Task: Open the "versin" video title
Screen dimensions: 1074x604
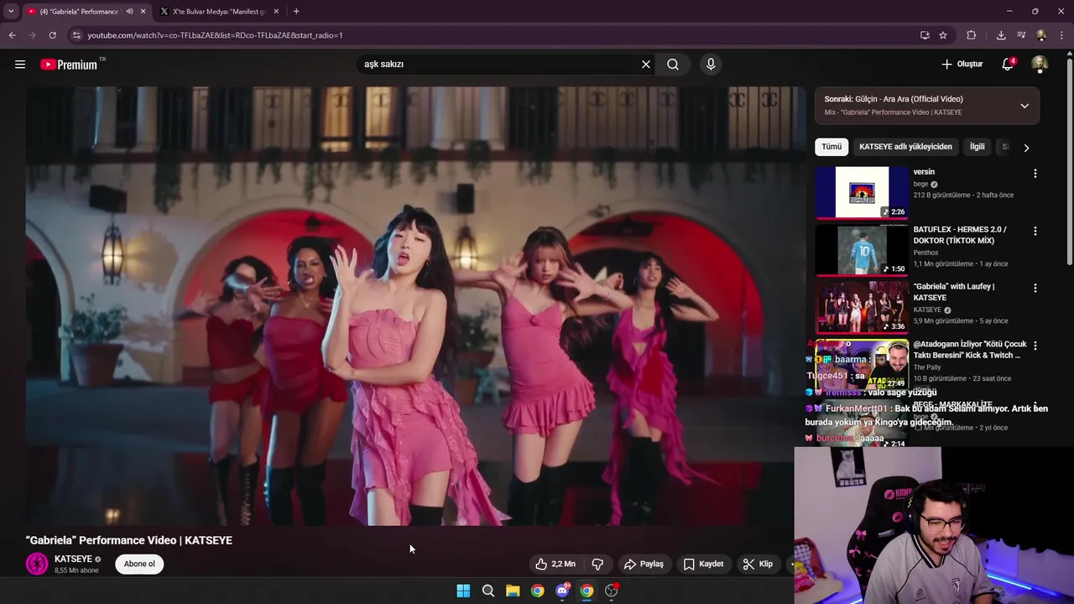Action: [x=924, y=172]
